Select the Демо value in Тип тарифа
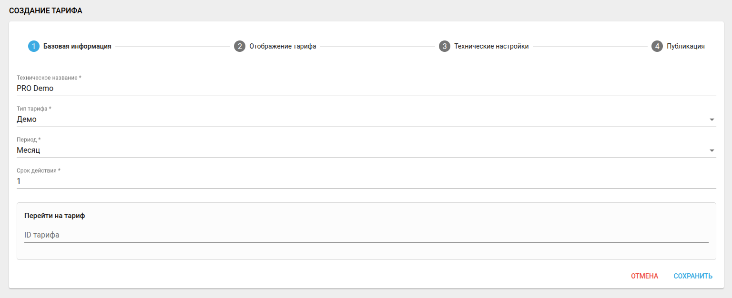Screen dimensions: 732x298 (27, 119)
